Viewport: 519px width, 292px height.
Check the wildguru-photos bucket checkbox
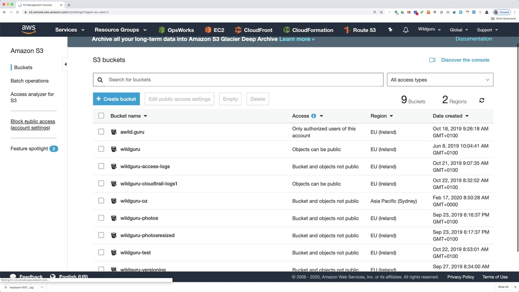coord(101,218)
